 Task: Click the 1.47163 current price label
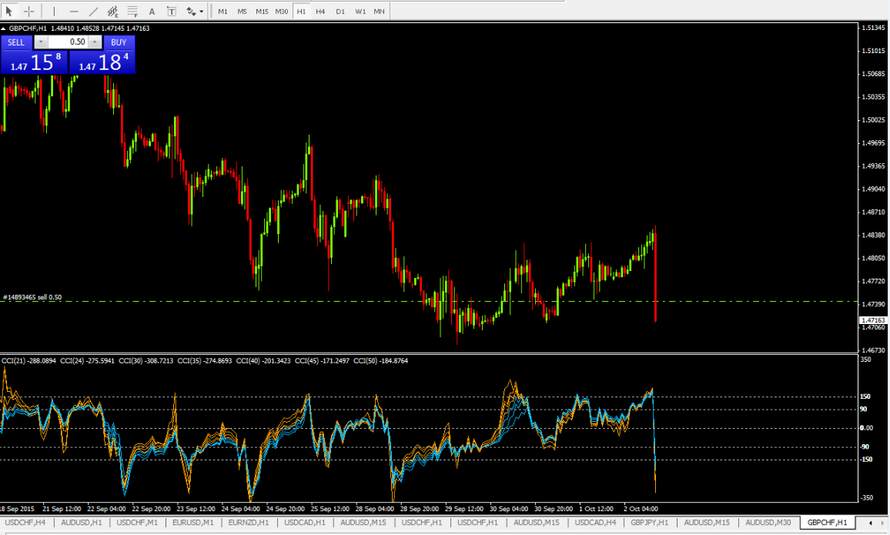coord(874,320)
